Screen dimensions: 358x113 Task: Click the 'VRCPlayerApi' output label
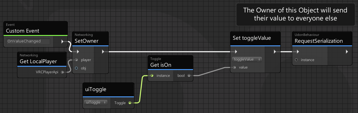47,72
